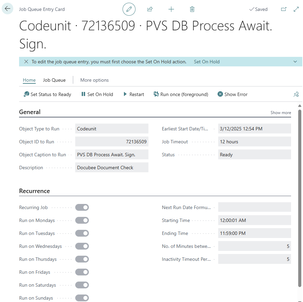Click the Show Error action

(233, 94)
